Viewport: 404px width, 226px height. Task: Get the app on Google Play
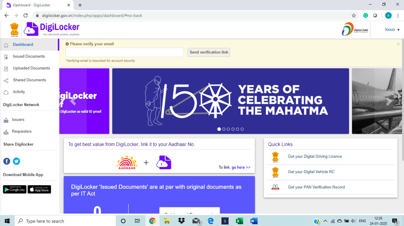coord(15,189)
